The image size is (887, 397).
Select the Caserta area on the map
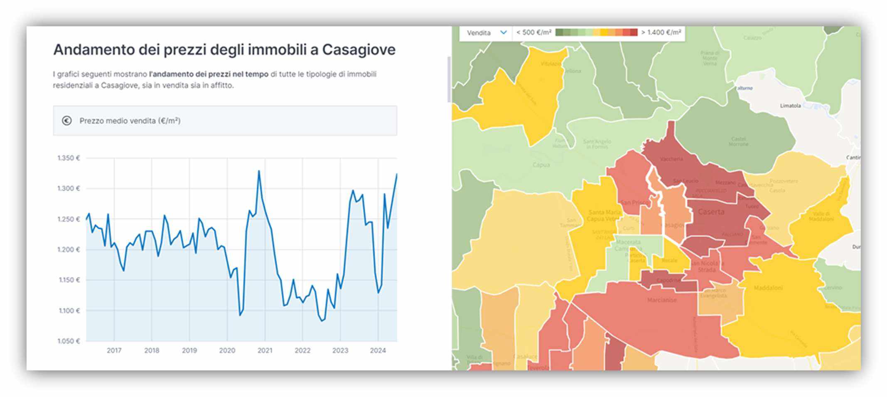click(711, 212)
